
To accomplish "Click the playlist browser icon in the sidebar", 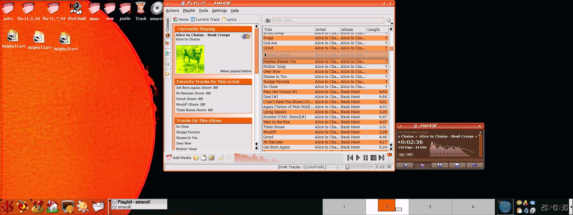I will pos(167,54).
